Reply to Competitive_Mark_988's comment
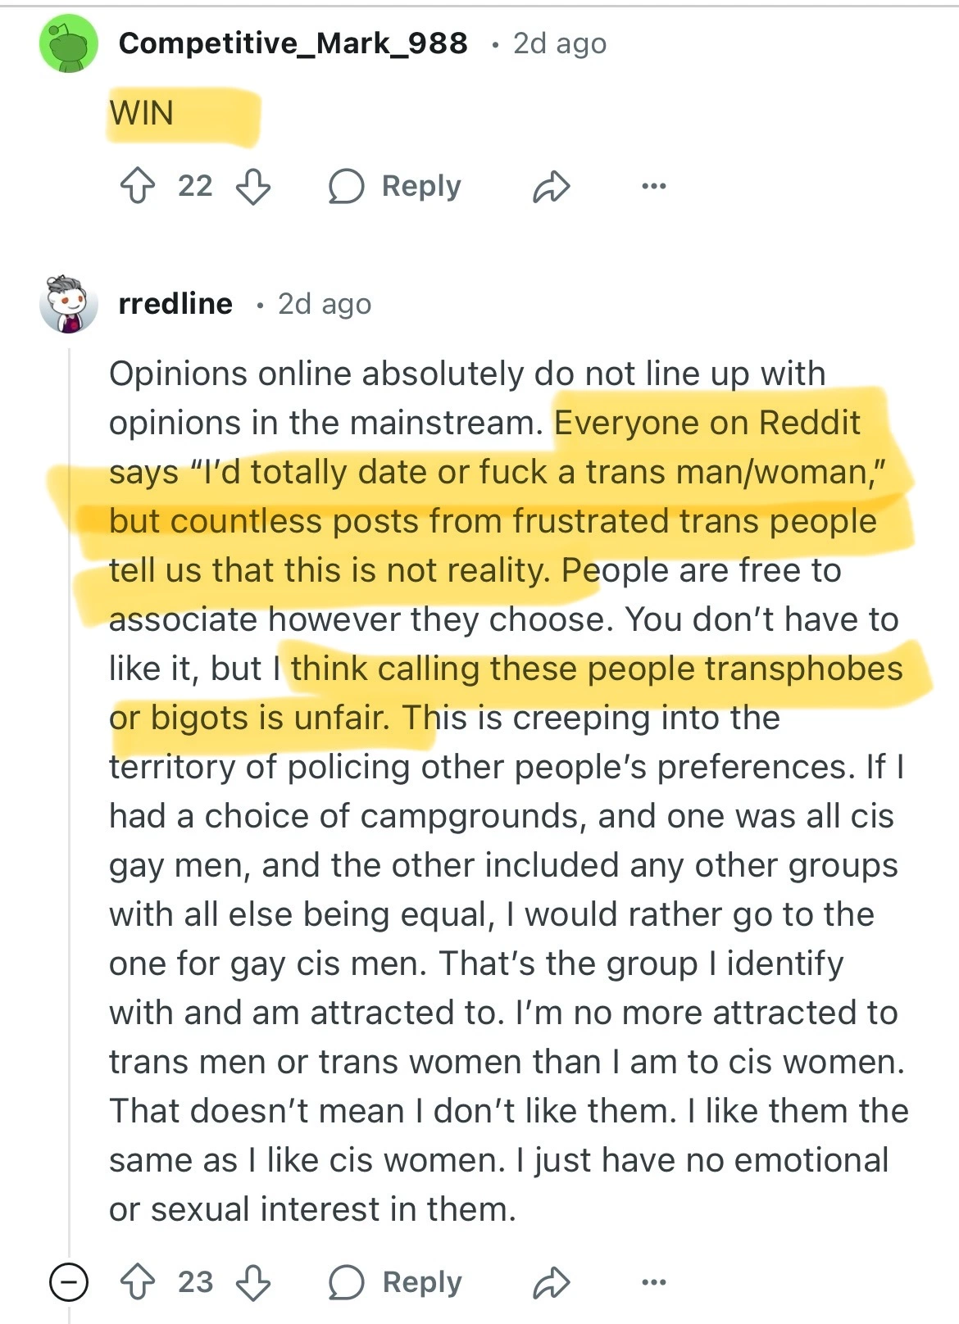This screenshot has width=959, height=1324. click(x=395, y=187)
